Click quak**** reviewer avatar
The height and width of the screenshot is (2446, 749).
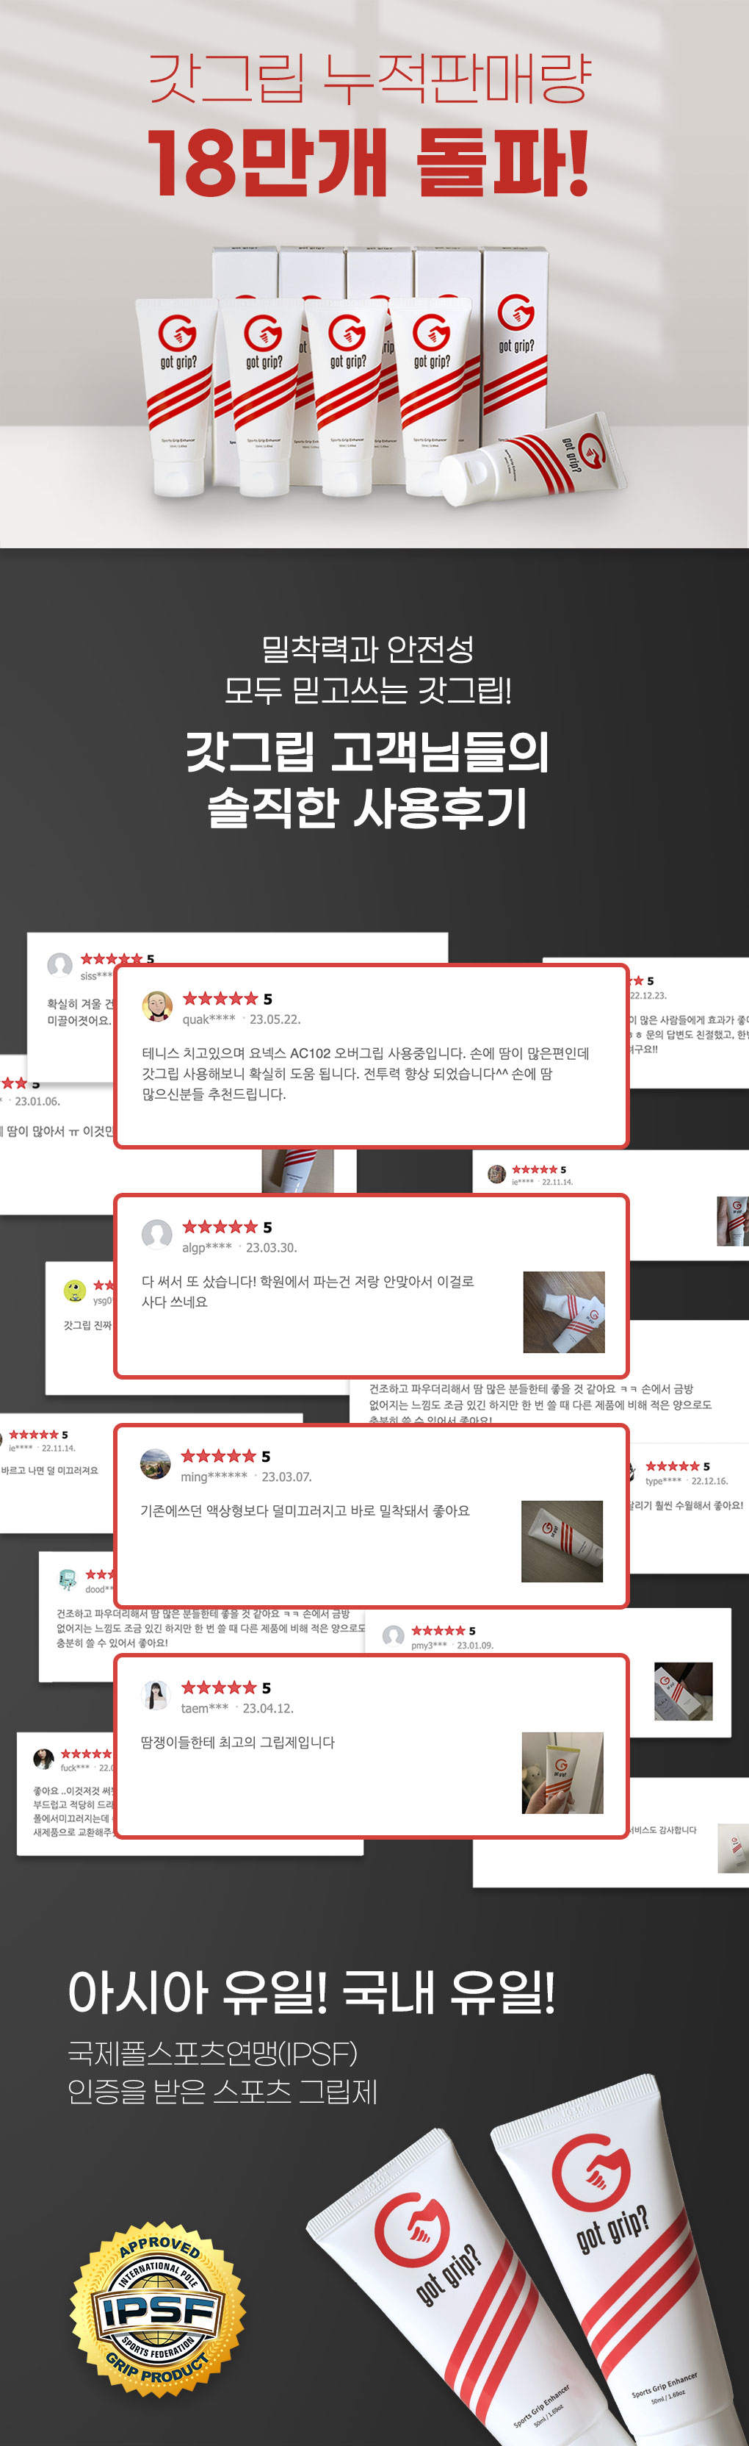tap(156, 1006)
